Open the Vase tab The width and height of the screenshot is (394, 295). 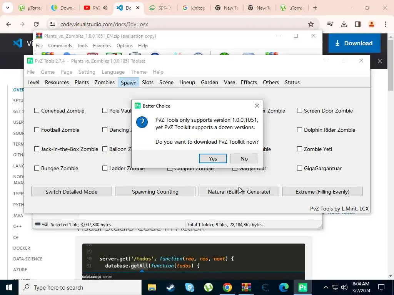[229, 82]
